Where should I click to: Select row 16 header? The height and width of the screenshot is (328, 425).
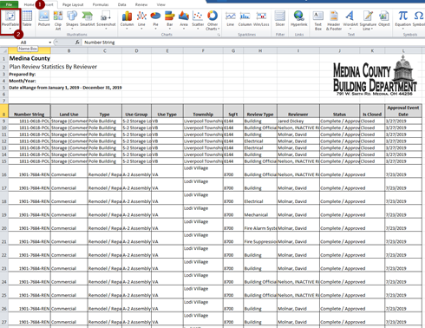(4, 171)
